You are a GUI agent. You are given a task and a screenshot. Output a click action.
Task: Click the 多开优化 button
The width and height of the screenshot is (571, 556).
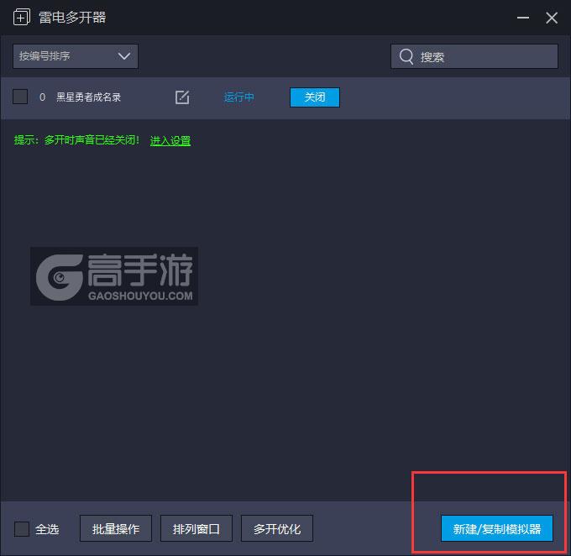[x=277, y=528]
